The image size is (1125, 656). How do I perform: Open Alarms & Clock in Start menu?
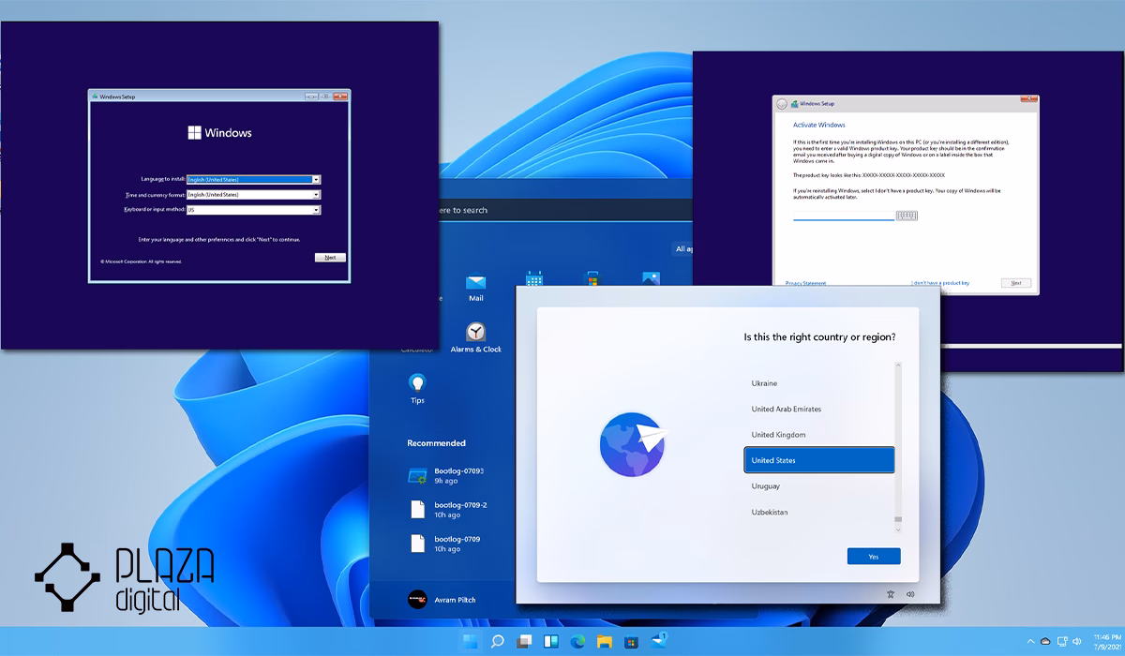coord(476,337)
